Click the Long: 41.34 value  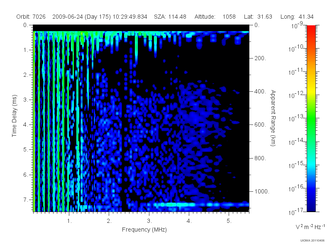point(297,17)
